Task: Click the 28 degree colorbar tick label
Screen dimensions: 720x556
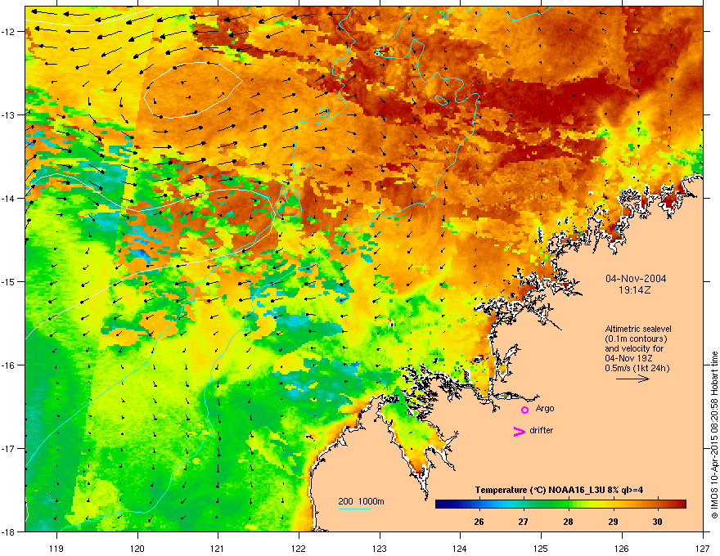Action: point(568,522)
